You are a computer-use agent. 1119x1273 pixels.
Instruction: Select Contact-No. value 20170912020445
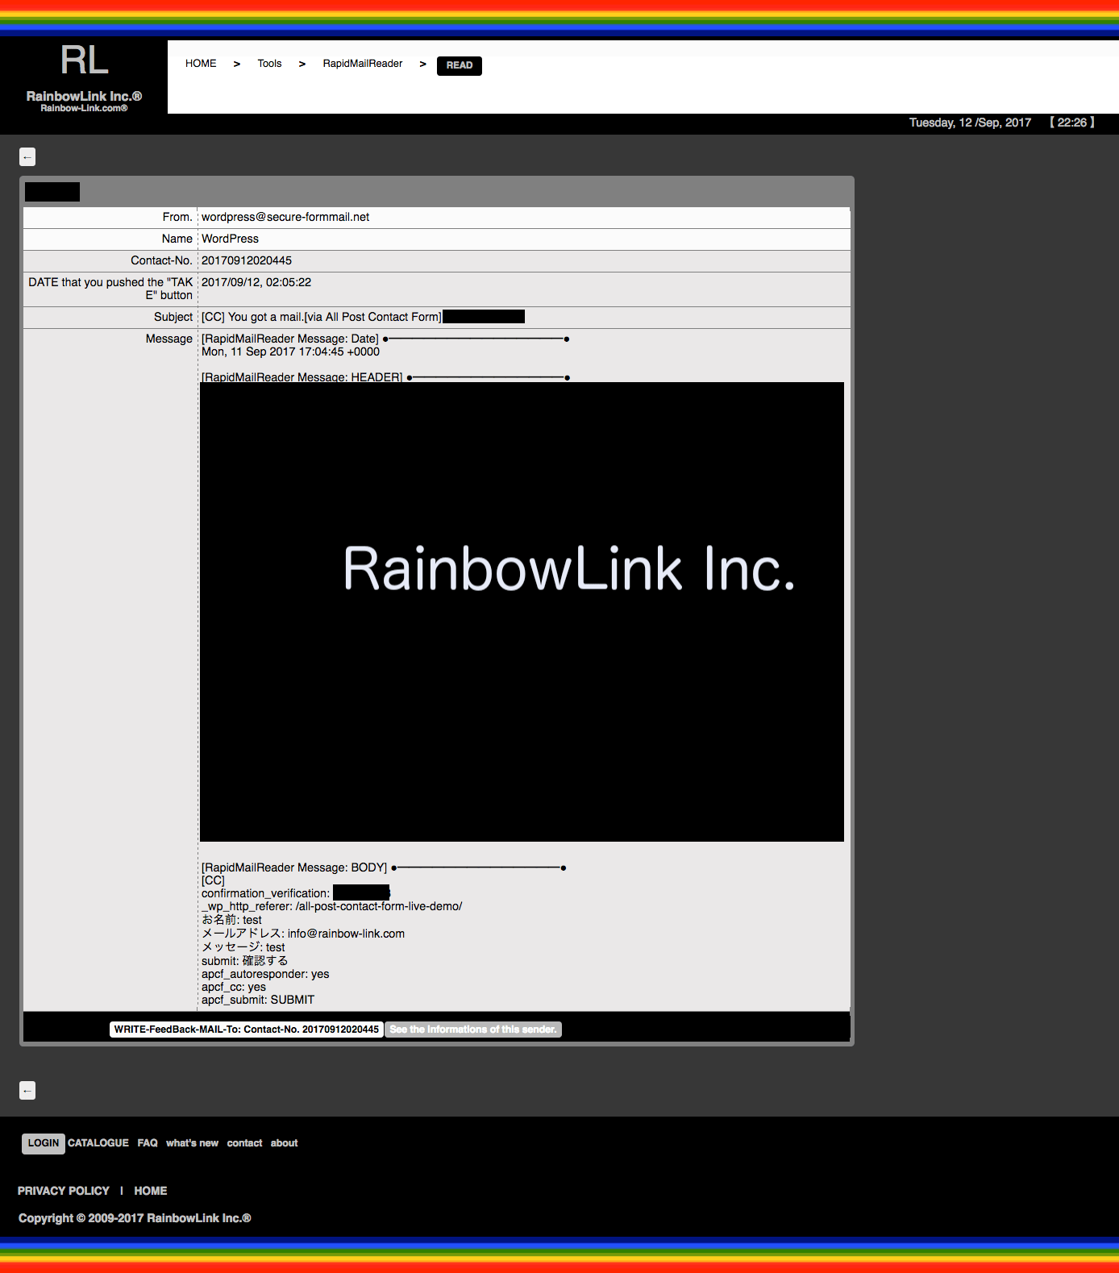pyautogui.click(x=247, y=260)
